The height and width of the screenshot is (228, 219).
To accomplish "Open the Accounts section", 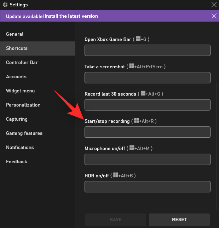I will click(16, 76).
